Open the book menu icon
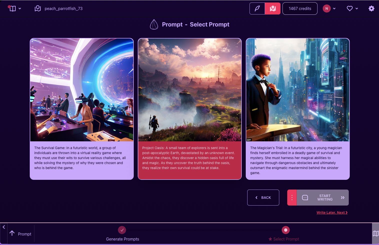 coord(12,8)
